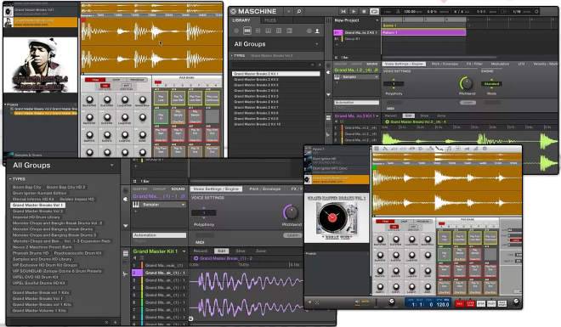The image size is (561, 327).
Task: Switch to Program tab in top-left MPC window
Action: (137, 80)
